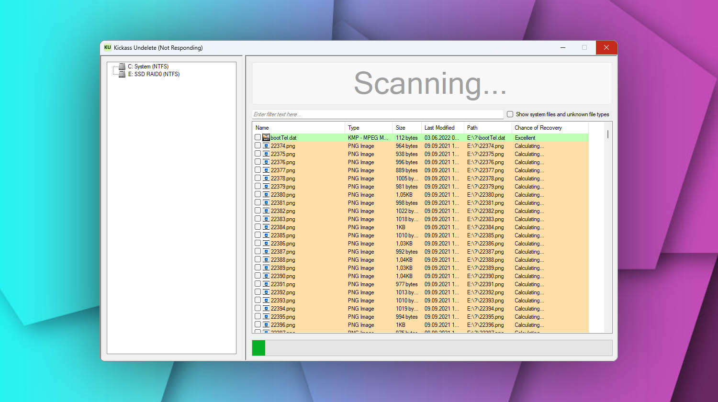The height and width of the screenshot is (402, 718).
Task: Click the Kickass Undelete KU app icon
Action: coord(108,47)
